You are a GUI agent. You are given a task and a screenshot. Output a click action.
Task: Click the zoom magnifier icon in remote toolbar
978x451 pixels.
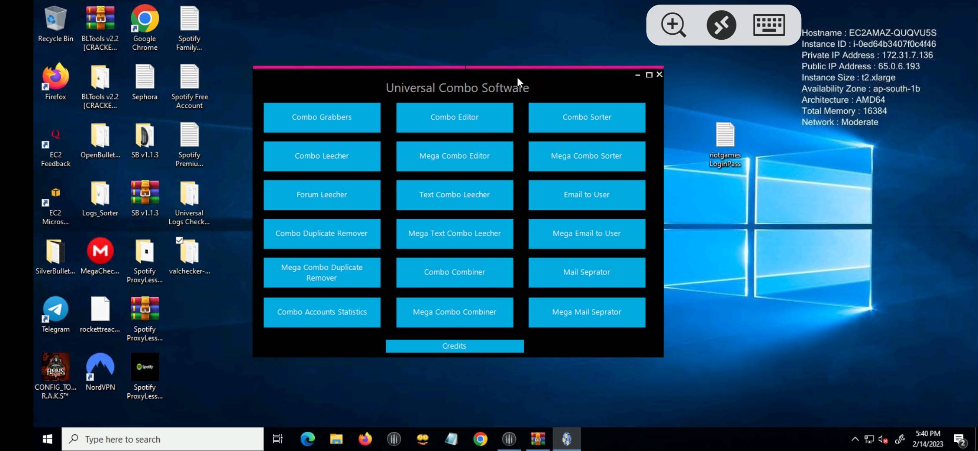[x=673, y=25]
